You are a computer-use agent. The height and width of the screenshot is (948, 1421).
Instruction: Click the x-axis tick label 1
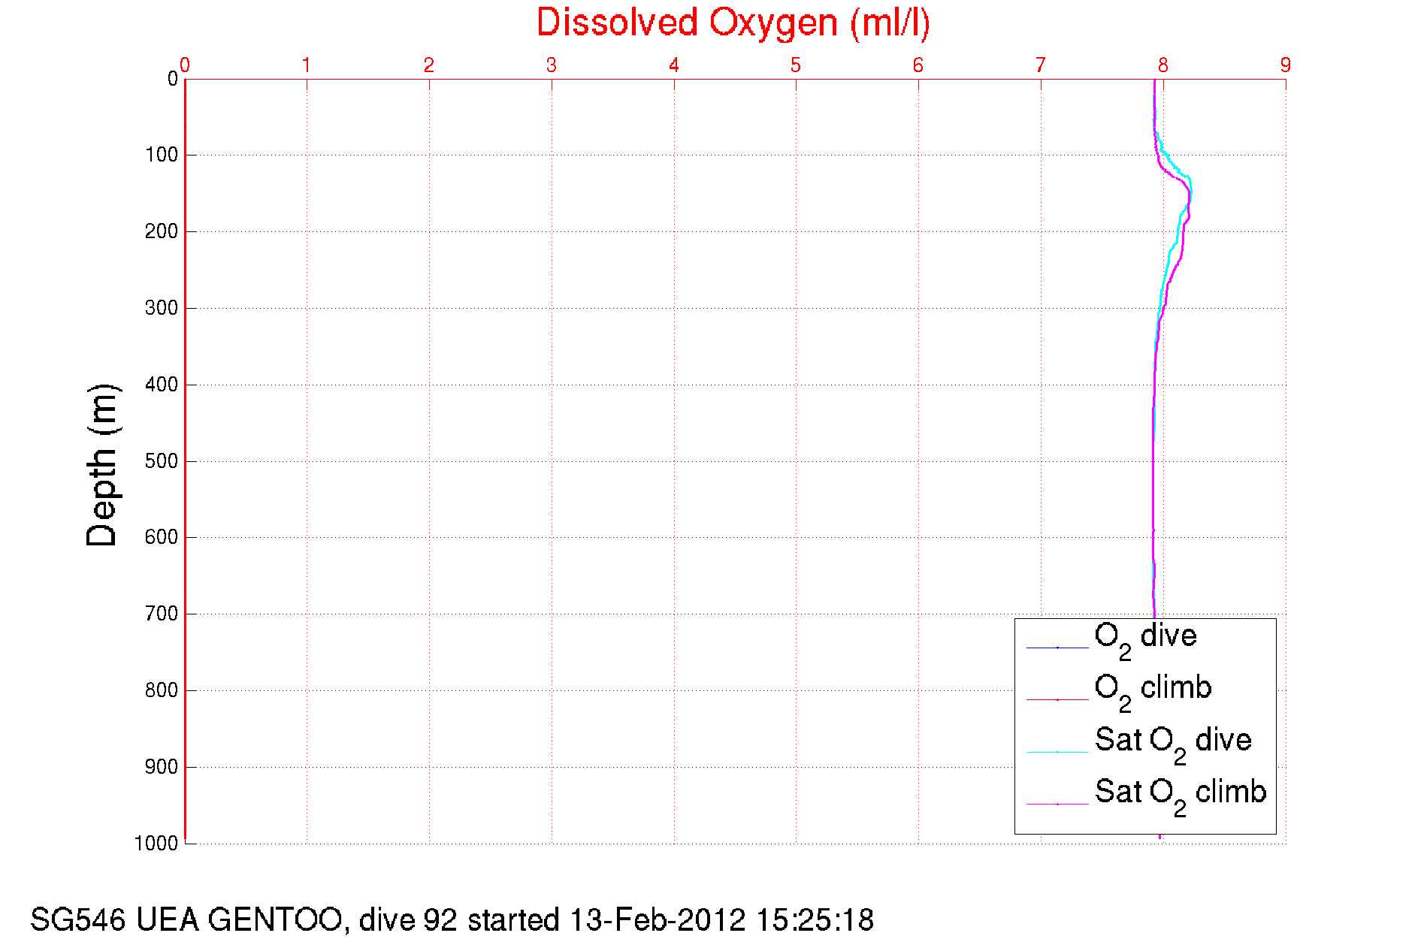click(x=307, y=65)
